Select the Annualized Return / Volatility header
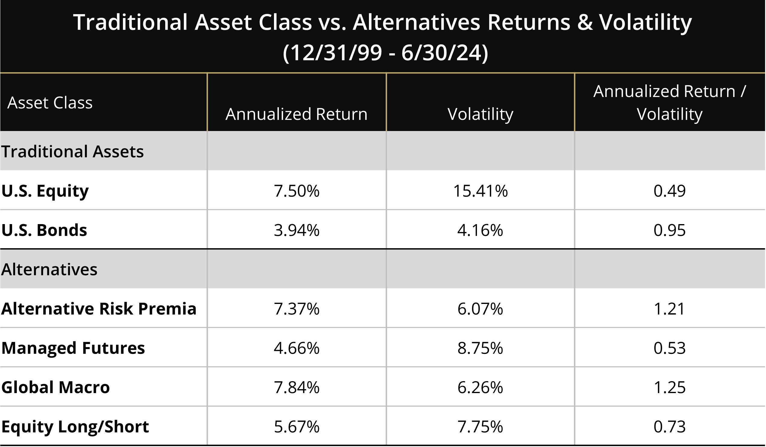 [670, 103]
